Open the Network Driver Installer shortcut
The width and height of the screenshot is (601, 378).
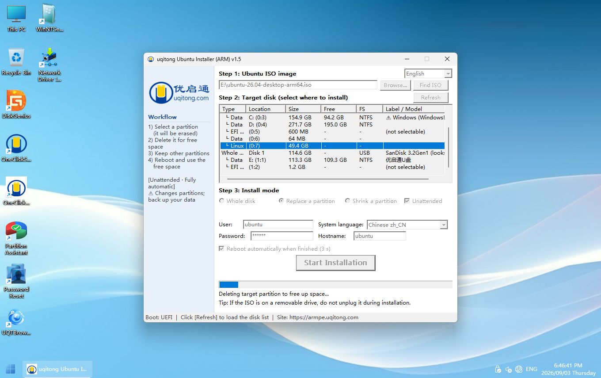click(49, 65)
